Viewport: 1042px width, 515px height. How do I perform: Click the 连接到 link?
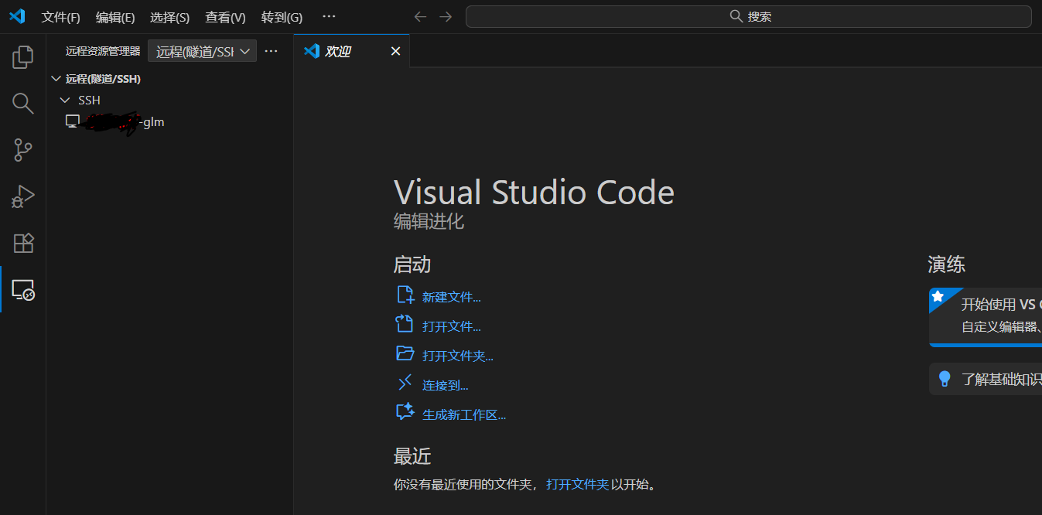click(443, 384)
